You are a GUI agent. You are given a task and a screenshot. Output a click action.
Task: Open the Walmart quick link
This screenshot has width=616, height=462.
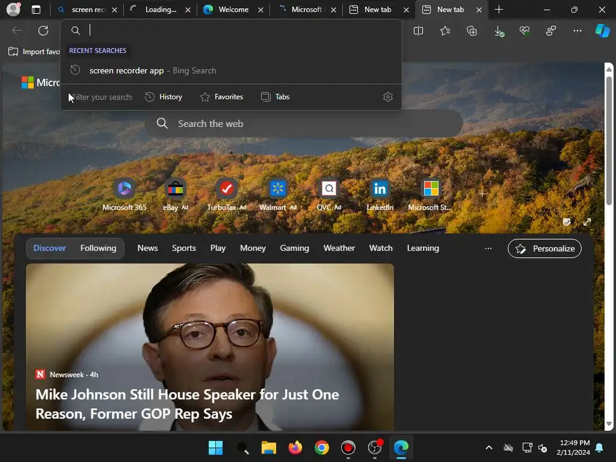tap(278, 194)
